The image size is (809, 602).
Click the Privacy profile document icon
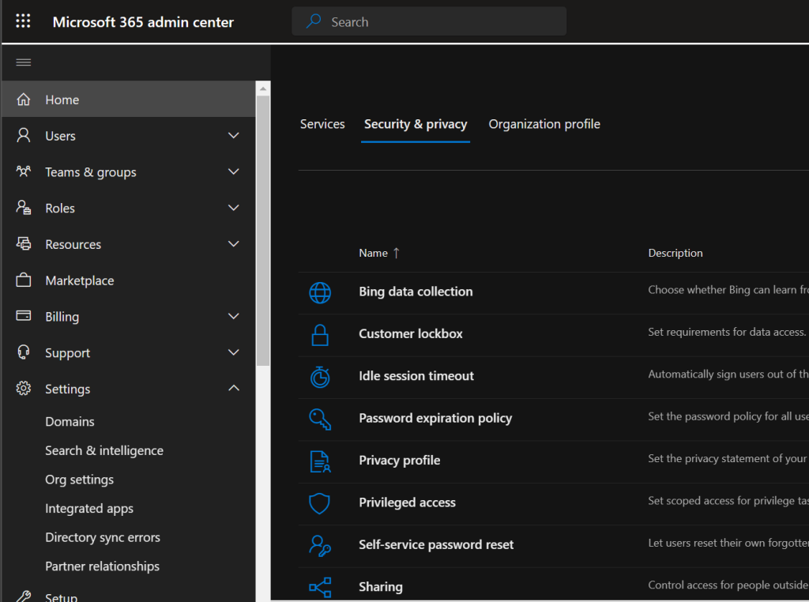point(320,461)
